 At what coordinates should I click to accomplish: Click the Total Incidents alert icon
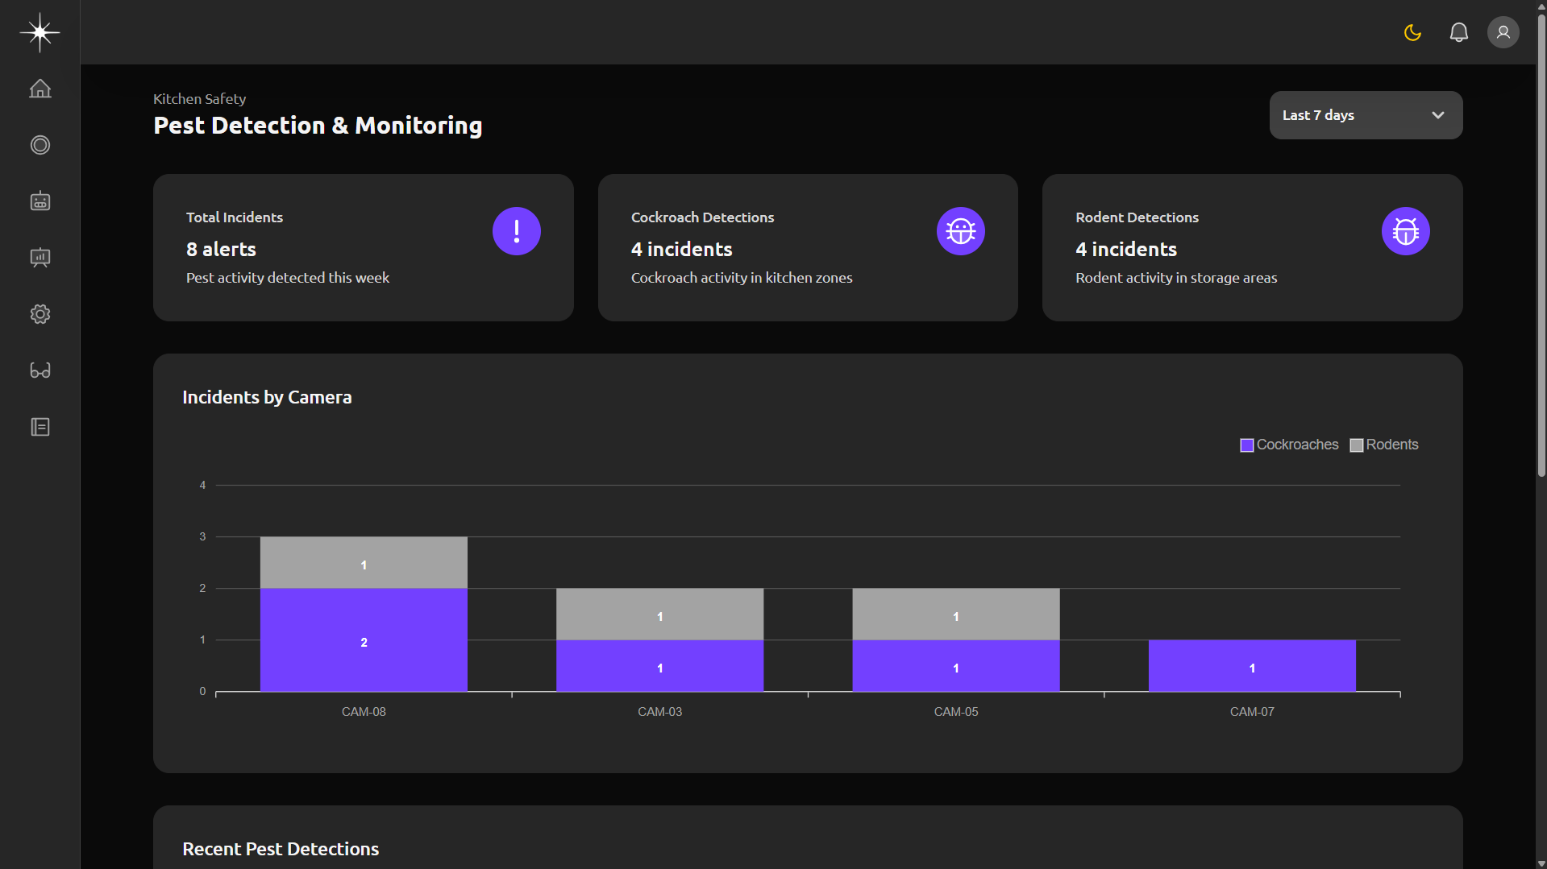click(x=516, y=231)
